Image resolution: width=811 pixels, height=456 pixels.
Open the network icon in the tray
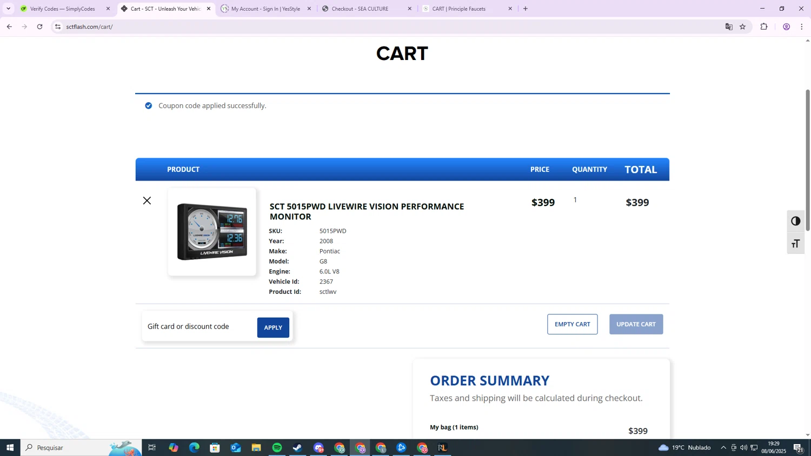click(754, 447)
